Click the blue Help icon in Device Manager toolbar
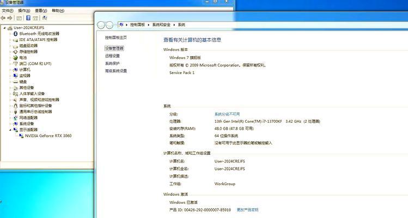 point(28,18)
